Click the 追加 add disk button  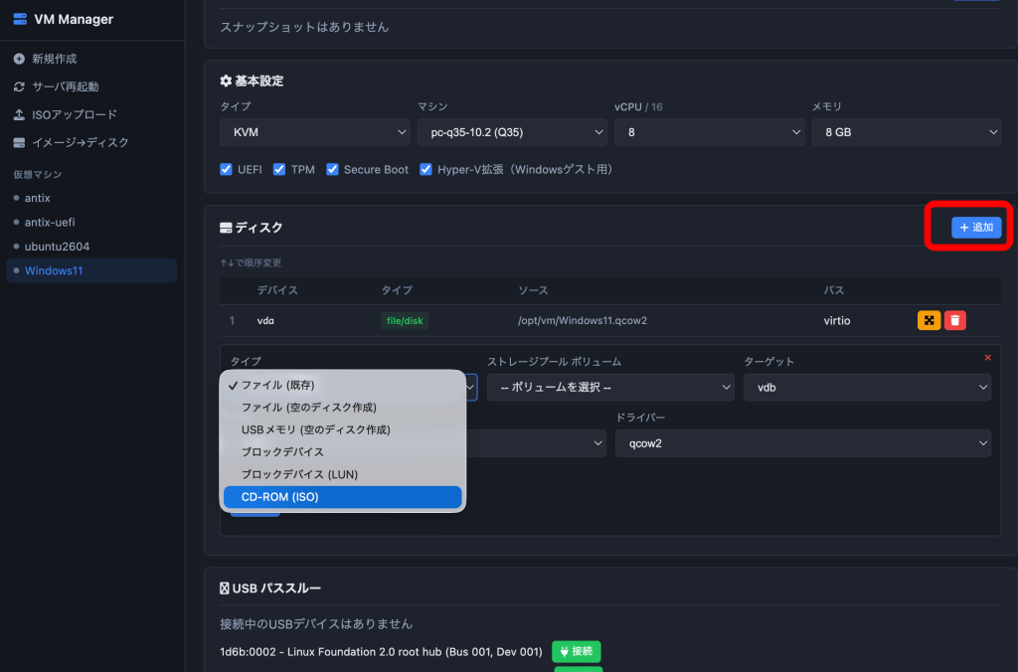point(976,228)
